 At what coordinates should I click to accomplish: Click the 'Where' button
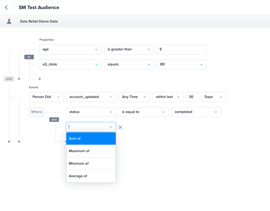36,112
